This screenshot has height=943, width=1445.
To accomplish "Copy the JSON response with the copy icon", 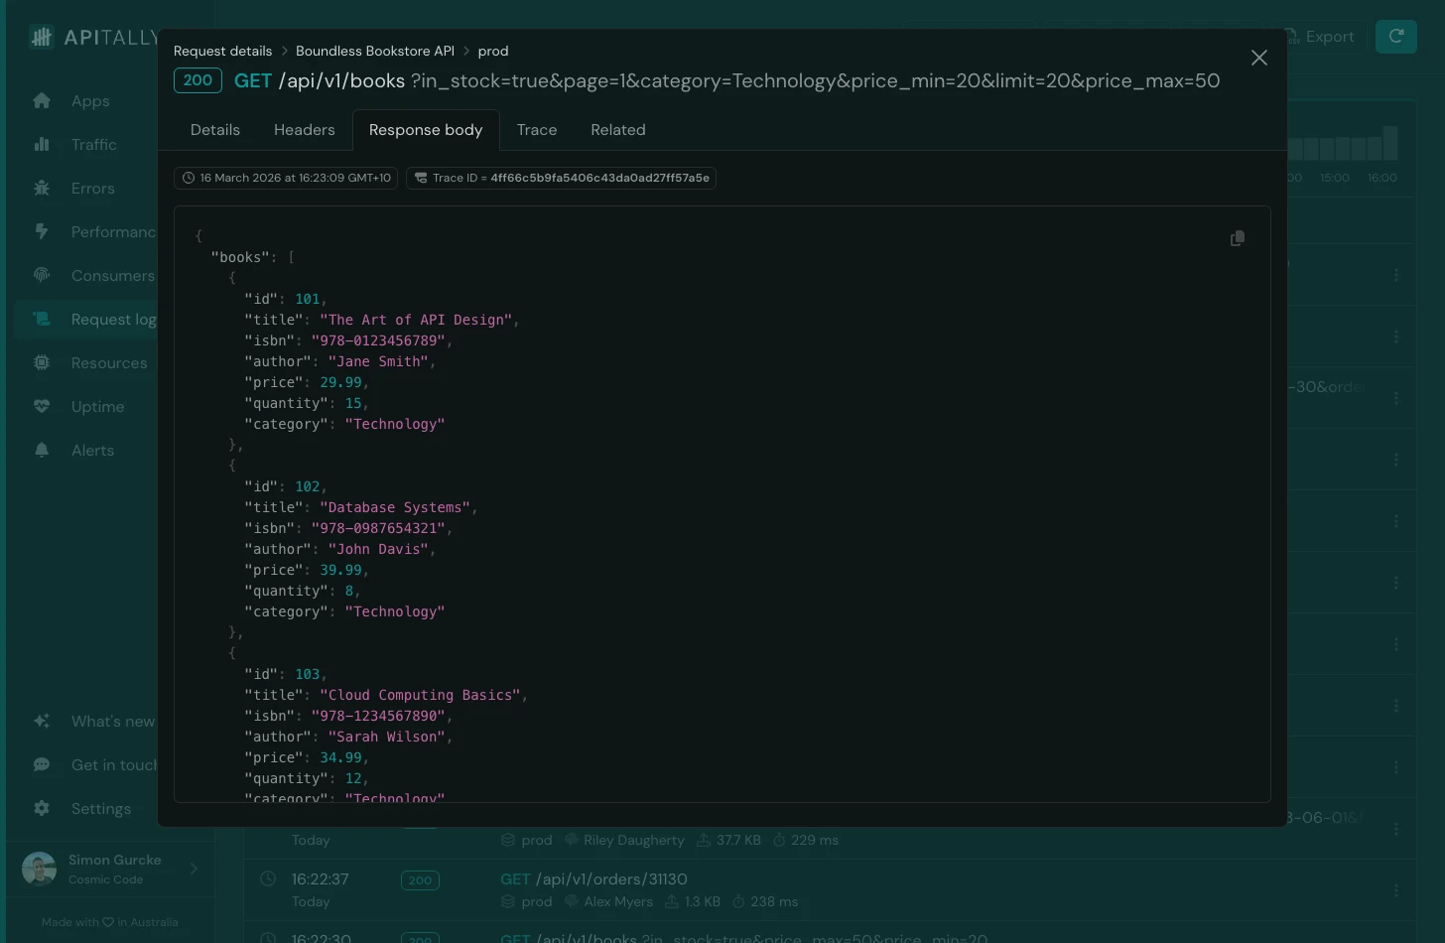I will pyautogui.click(x=1237, y=238).
